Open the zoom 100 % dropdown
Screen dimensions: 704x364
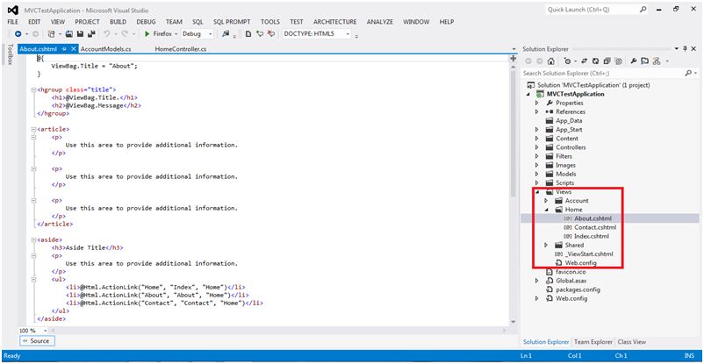click(45, 331)
